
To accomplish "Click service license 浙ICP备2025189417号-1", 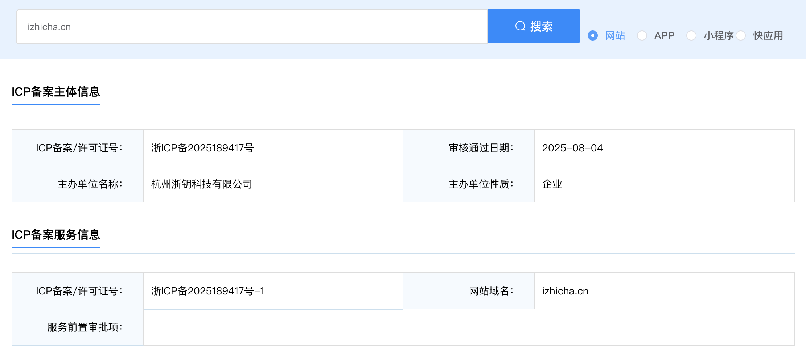I will pos(208,291).
